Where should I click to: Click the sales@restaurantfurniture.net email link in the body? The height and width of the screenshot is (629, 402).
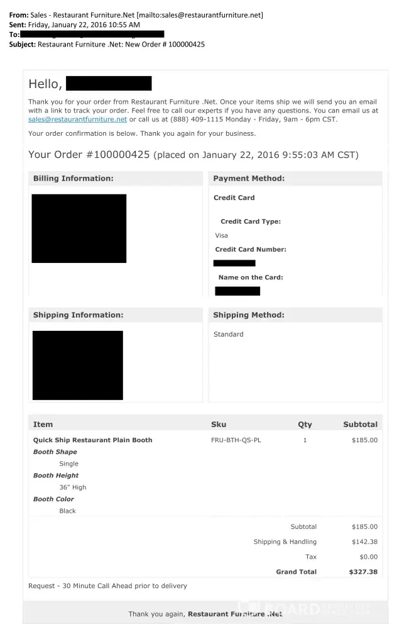pos(78,119)
